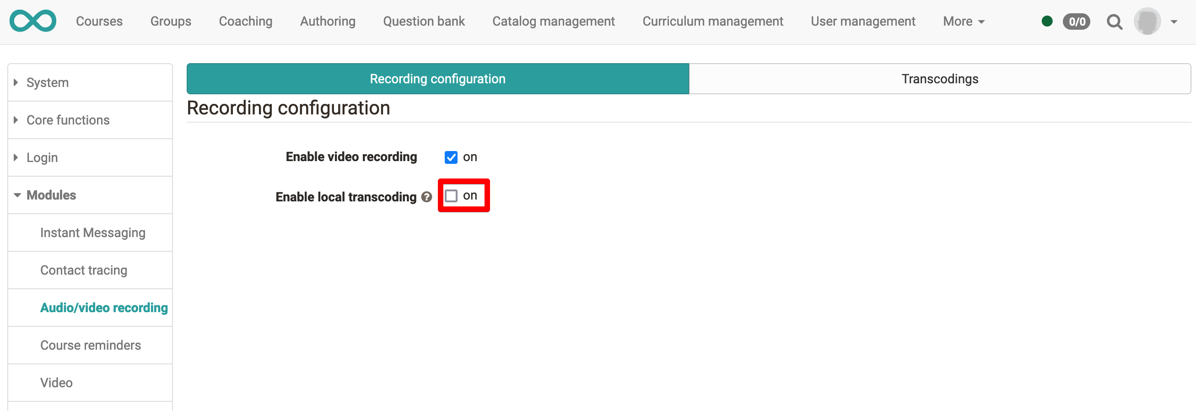
Task: Open the Course reminders module
Action: (91, 345)
